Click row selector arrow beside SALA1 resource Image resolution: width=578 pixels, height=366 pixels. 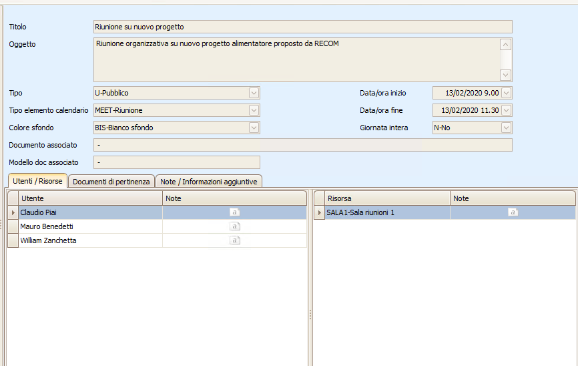[319, 212]
